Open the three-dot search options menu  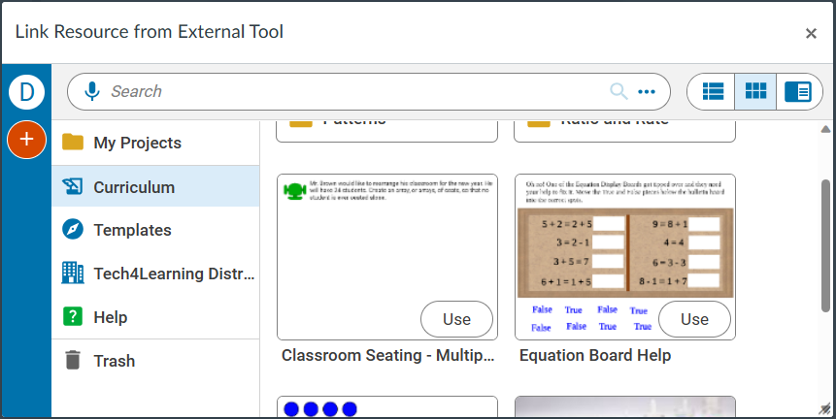[x=647, y=91]
